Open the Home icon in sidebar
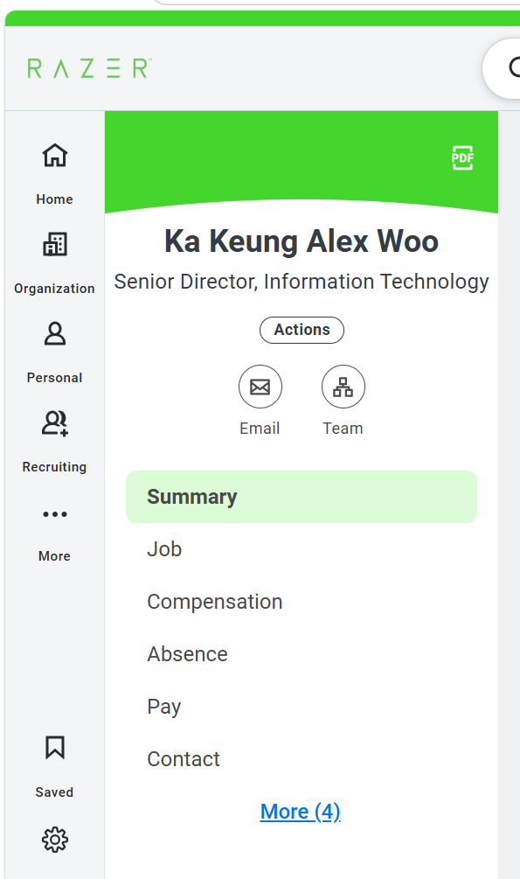 (54, 156)
